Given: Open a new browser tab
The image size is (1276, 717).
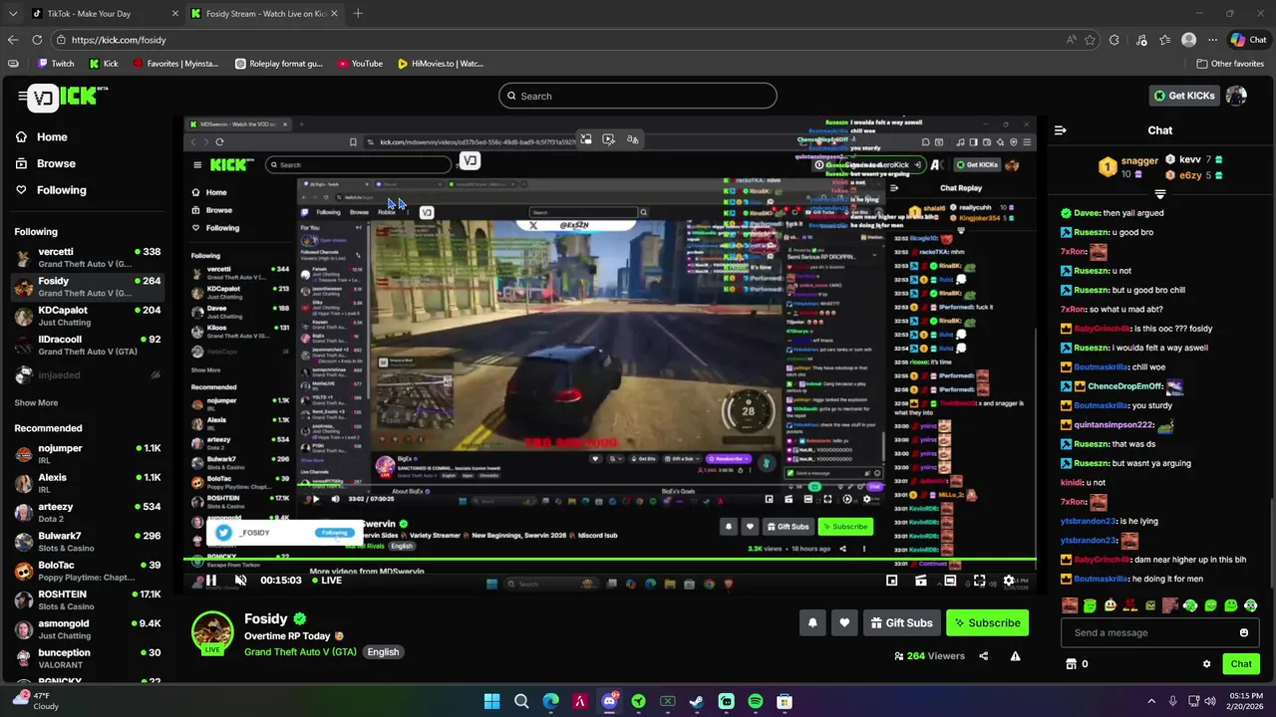Looking at the screenshot, I should tap(358, 14).
